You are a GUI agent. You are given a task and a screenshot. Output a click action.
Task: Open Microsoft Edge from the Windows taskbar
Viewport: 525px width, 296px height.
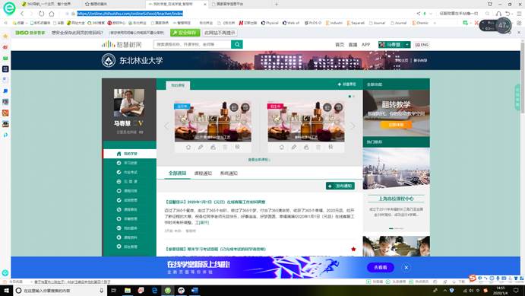coord(154,291)
